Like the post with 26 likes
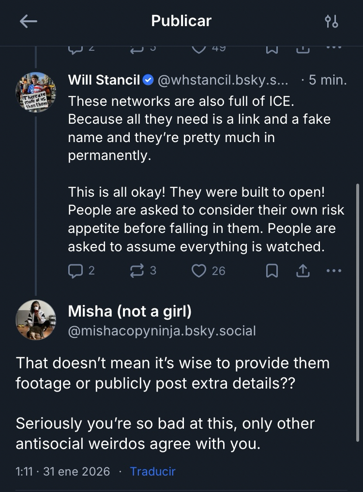This screenshot has height=492, width=363. coord(199,271)
